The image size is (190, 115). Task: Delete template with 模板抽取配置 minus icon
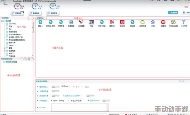pos(32,59)
